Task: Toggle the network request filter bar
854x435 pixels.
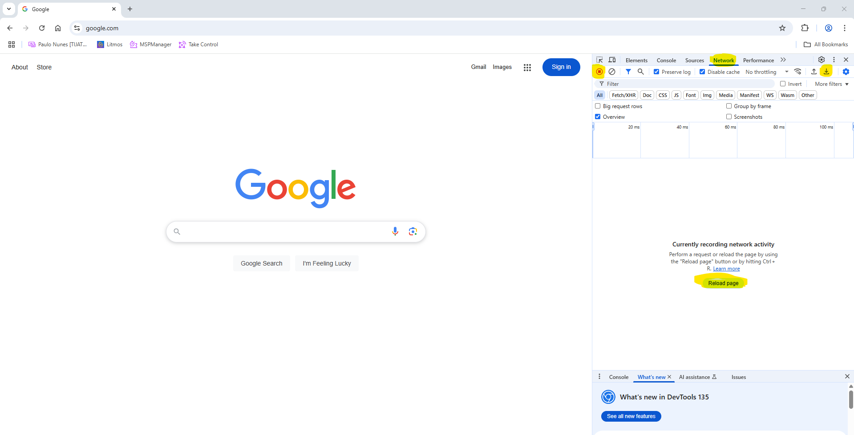Action: point(628,71)
